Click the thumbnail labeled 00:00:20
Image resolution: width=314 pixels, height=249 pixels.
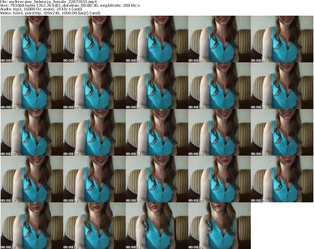point(220,179)
